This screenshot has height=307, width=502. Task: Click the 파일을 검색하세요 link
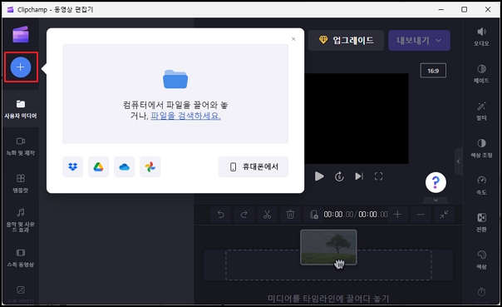click(x=185, y=116)
